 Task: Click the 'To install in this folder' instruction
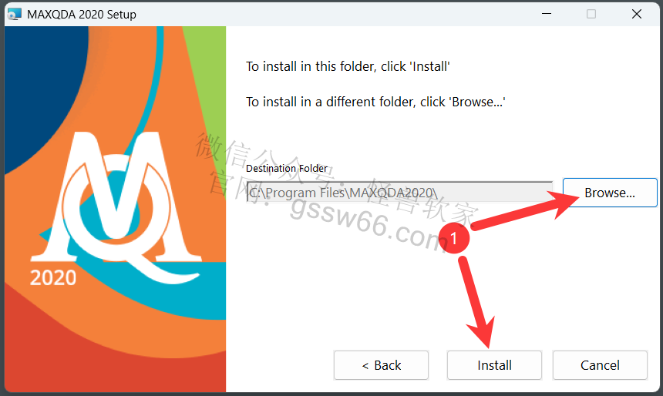[x=348, y=66]
